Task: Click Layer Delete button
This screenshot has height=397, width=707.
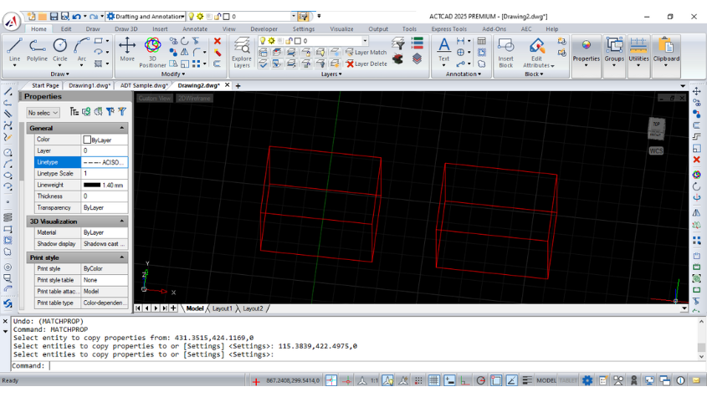Action: [x=366, y=64]
